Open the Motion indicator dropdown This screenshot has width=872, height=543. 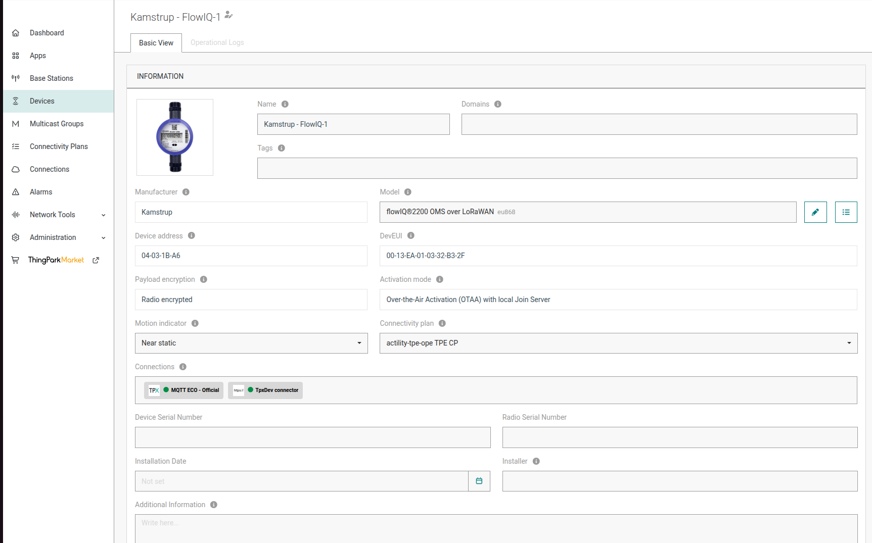tap(251, 343)
